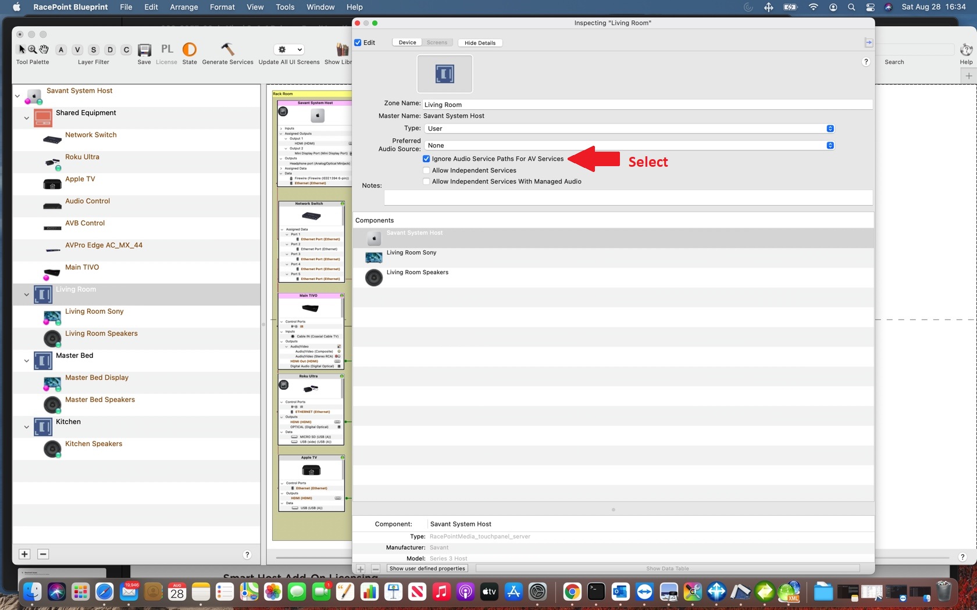Image resolution: width=977 pixels, height=610 pixels.
Task: Select the Audio Control device icon
Action: tap(52, 206)
